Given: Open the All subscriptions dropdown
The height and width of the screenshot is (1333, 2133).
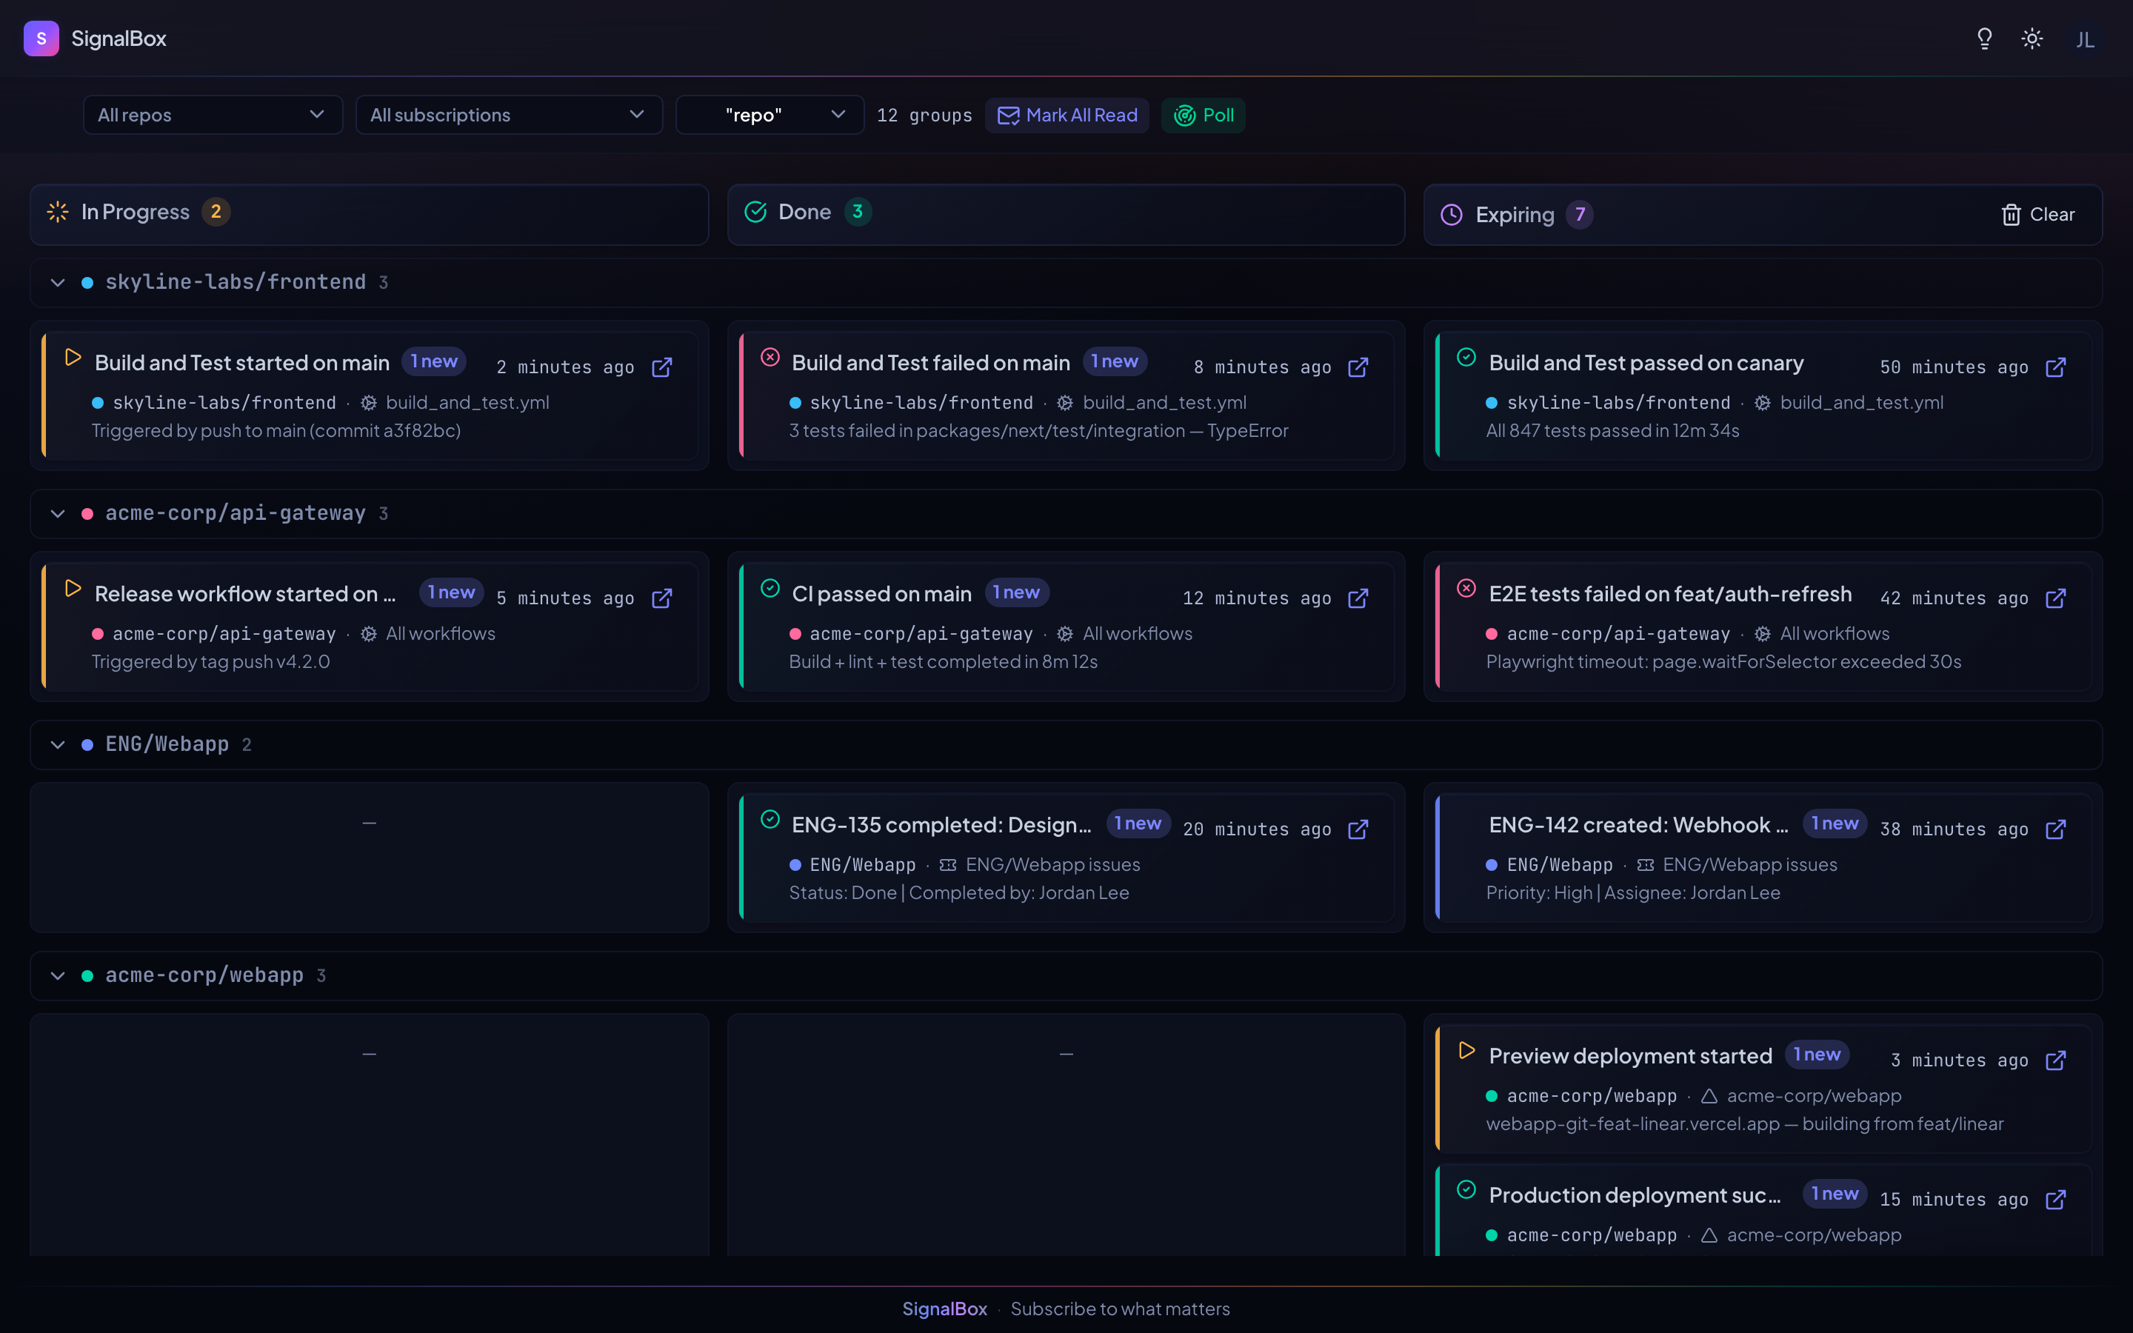Looking at the screenshot, I should (509, 116).
